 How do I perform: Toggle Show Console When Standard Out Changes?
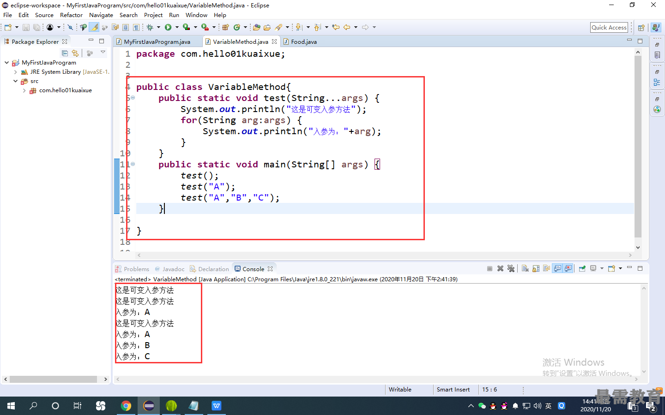(x=557, y=268)
